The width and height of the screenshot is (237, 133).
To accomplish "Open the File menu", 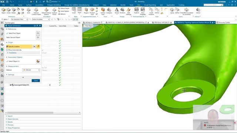I will (x=3, y=5).
